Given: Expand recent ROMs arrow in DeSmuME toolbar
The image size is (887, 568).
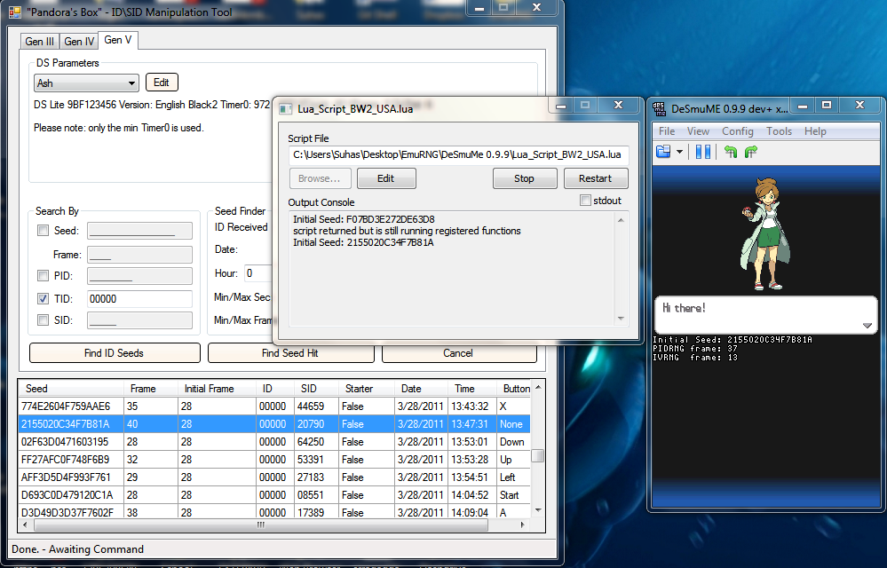Looking at the screenshot, I should [x=679, y=152].
